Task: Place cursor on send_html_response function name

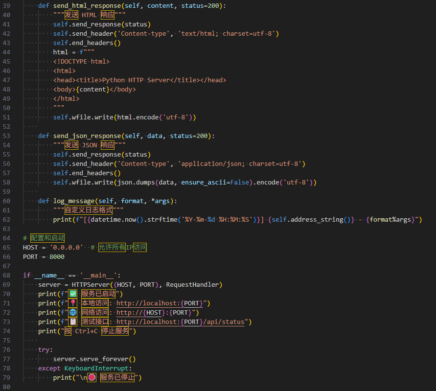Action: (x=87, y=5)
